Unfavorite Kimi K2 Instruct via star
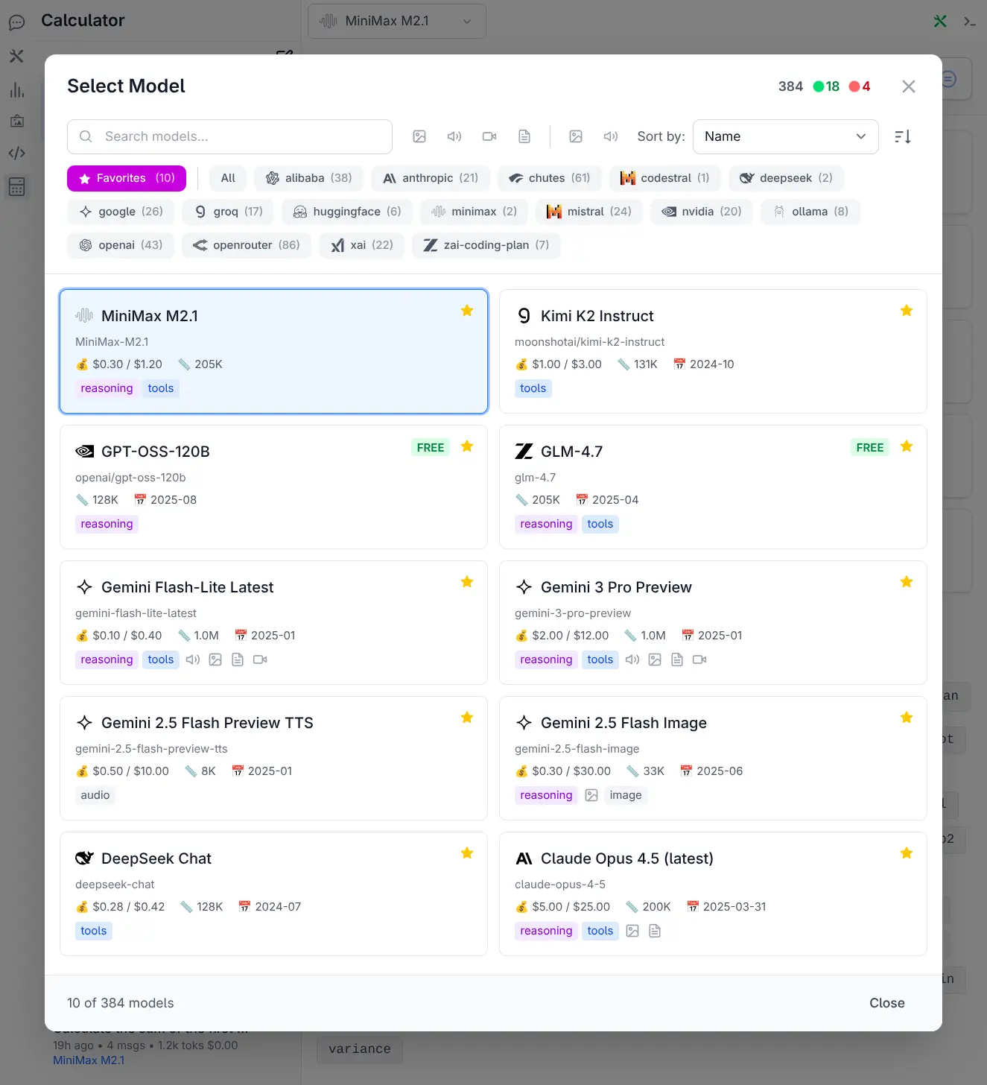The width and height of the screenshot is (987, 1085). 906,311
